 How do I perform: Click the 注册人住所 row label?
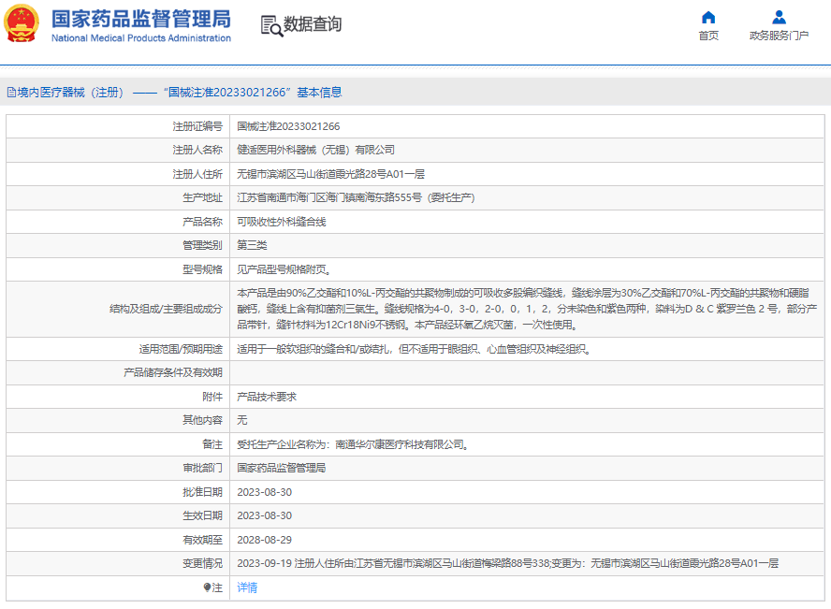tap(197, 174)
